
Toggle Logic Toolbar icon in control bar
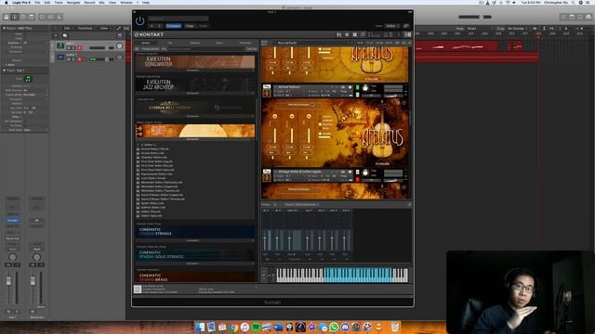click(x=32, y=17)
